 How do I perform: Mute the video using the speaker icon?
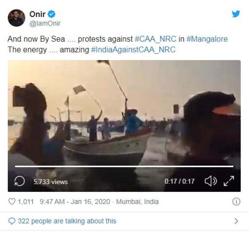pyautogui.click(x=210, y=181)
